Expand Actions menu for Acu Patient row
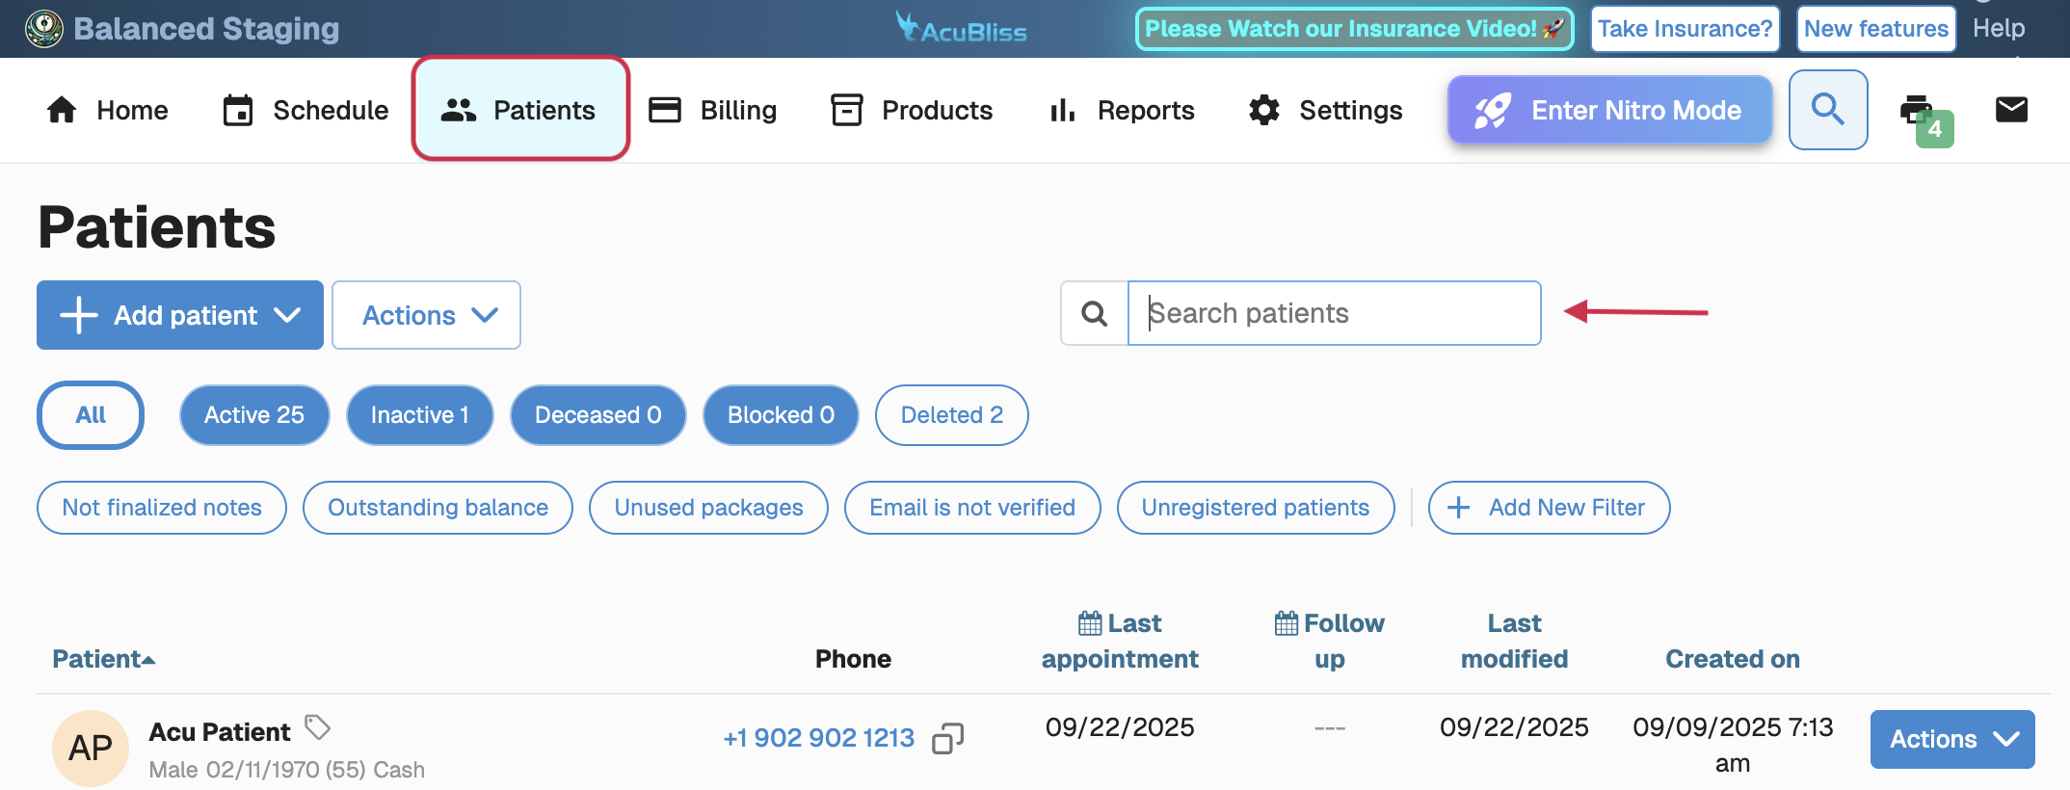Screen dimensions: 2070x790 pyautogui.click(x=1951, y=739)
